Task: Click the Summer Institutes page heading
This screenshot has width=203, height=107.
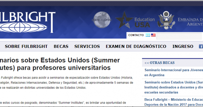Action: [60, 64]
